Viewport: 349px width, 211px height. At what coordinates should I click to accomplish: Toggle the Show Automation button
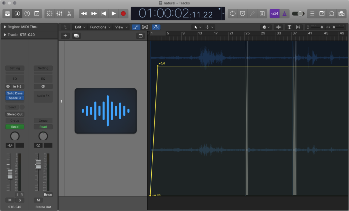136,27
